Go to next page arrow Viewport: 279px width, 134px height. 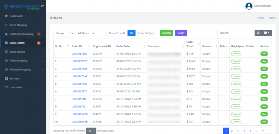pos(269,131)
